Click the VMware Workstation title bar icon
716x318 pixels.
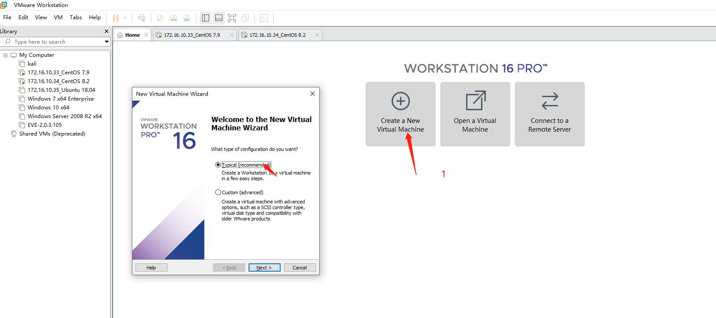pyautogui.click(x=4, y=5)
